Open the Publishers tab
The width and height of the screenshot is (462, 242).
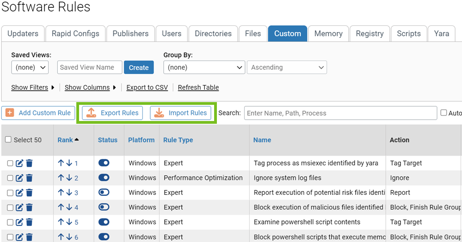pos(130,34)
